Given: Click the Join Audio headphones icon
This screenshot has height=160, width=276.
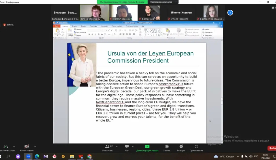Looking at the screenshot, I should coord(6,147).
